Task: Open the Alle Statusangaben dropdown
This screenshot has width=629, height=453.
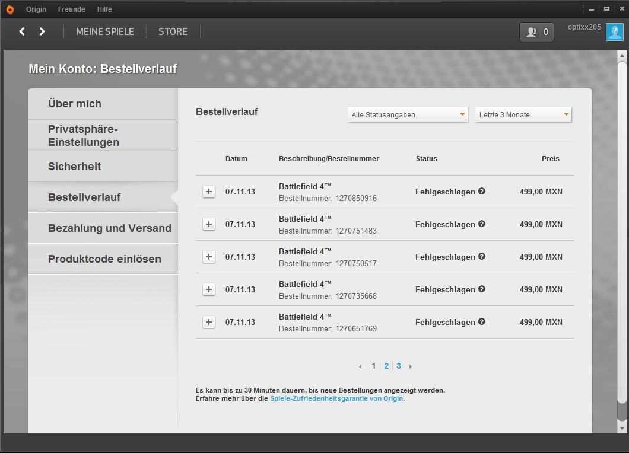Action: (x=408, y=114)
